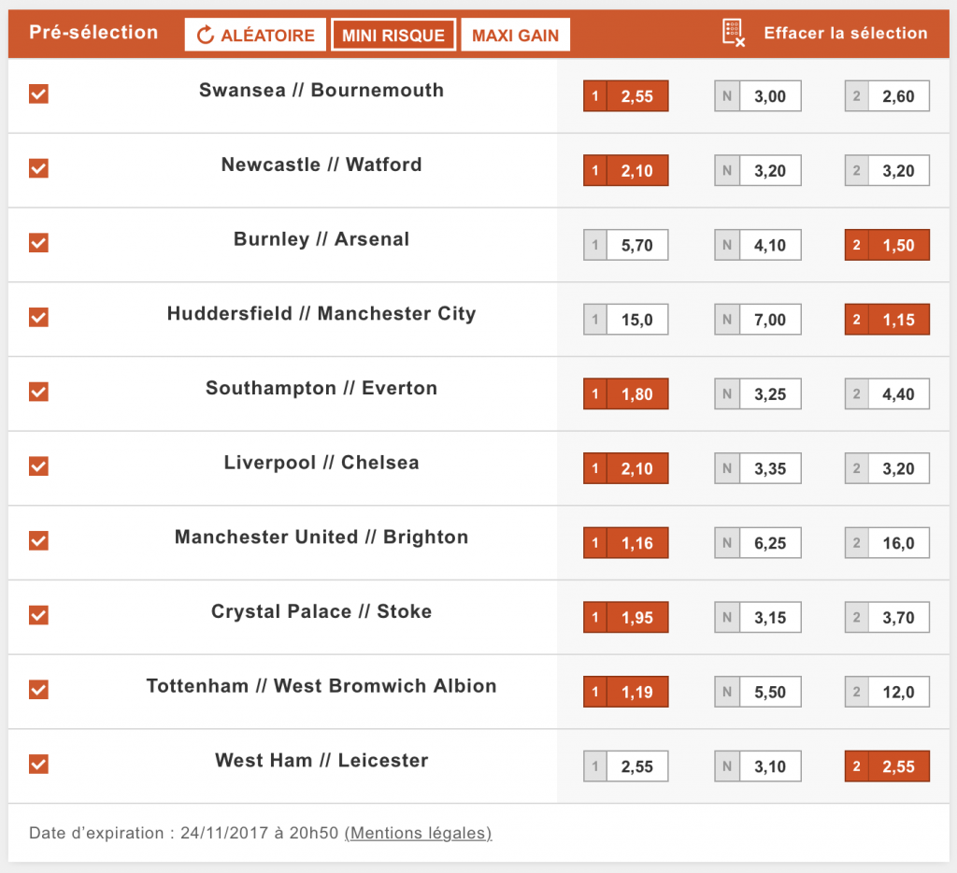Image resolution: width=957 pixels, height=873 pixels.
Task: Open the Mentions légales link
Action: pyautogui.click(x=418, y=833)
